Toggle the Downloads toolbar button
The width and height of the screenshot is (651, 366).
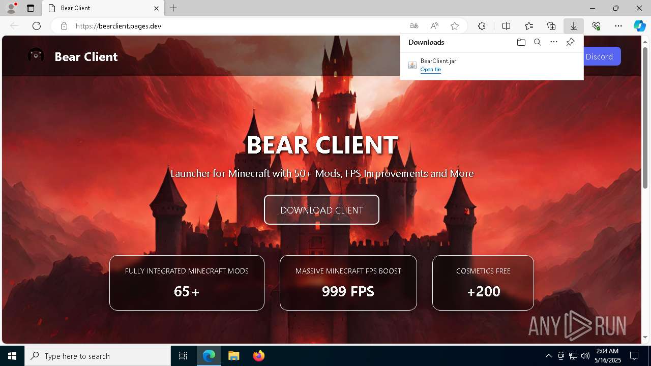tap(574, 26)
